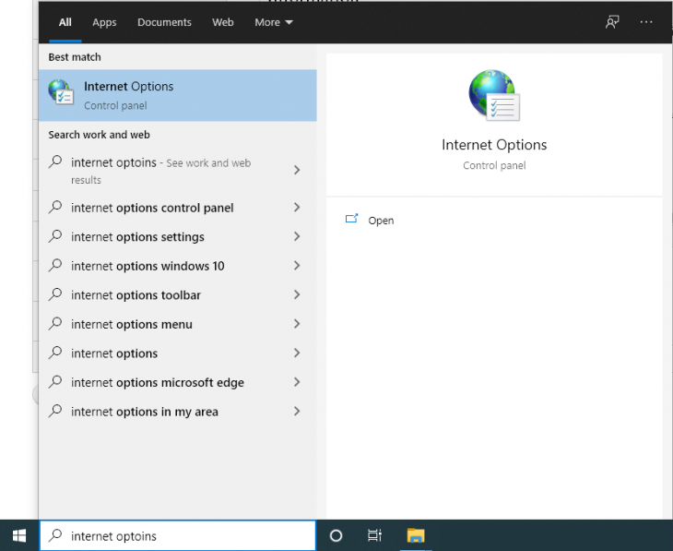Switch to the Web tab
Viewport: 673px width, 551px height.
tap(223, 22)
